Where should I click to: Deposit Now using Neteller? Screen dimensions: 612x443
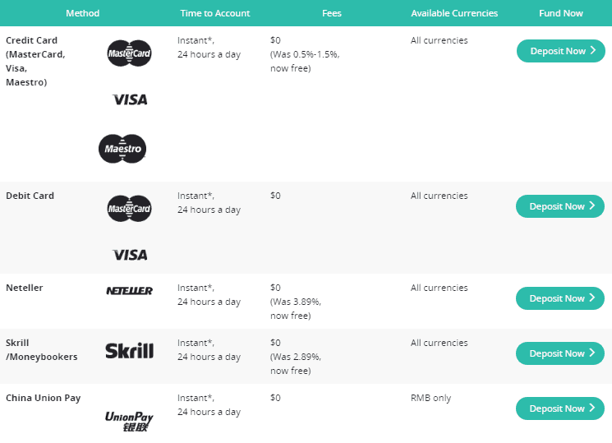point(560,298)
